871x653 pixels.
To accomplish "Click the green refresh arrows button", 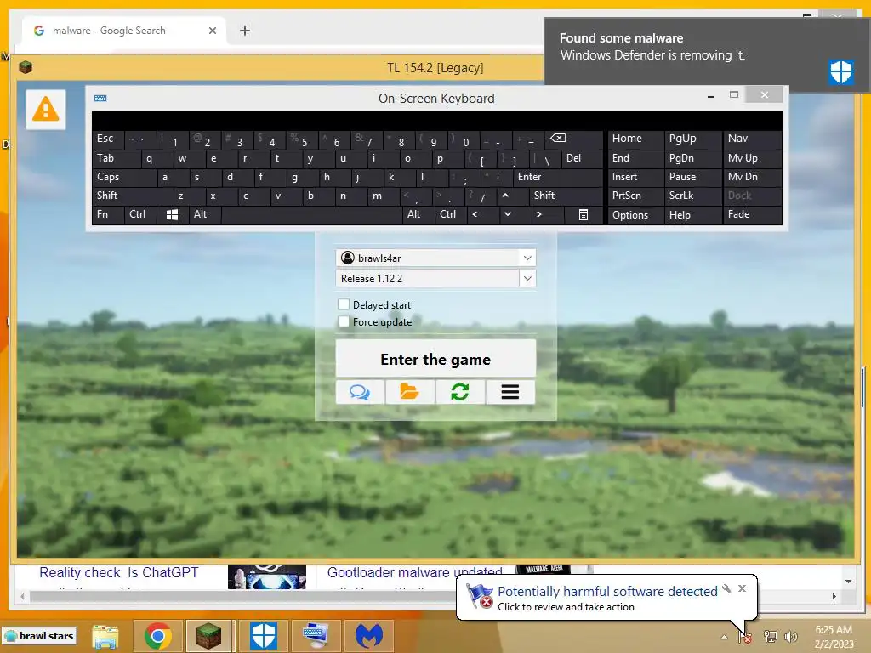I will [x=460, y=392].
